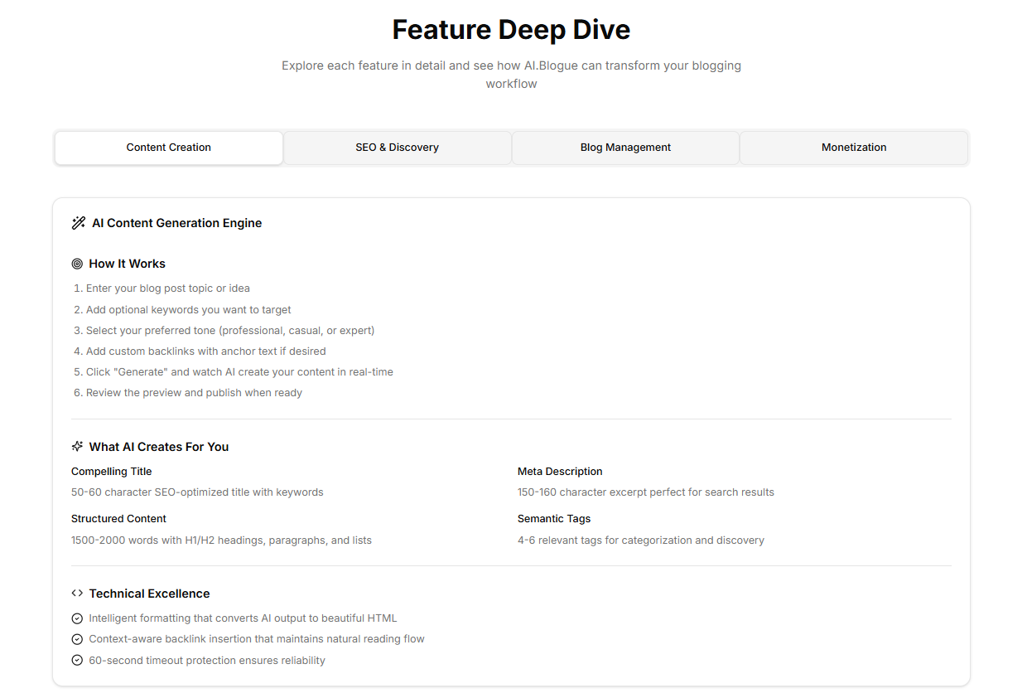Viewport: 1027px width, 698px height.
Task: Click the magic wand icon beside AI Content Generation Engine
Action: click(x=79, y=223)
